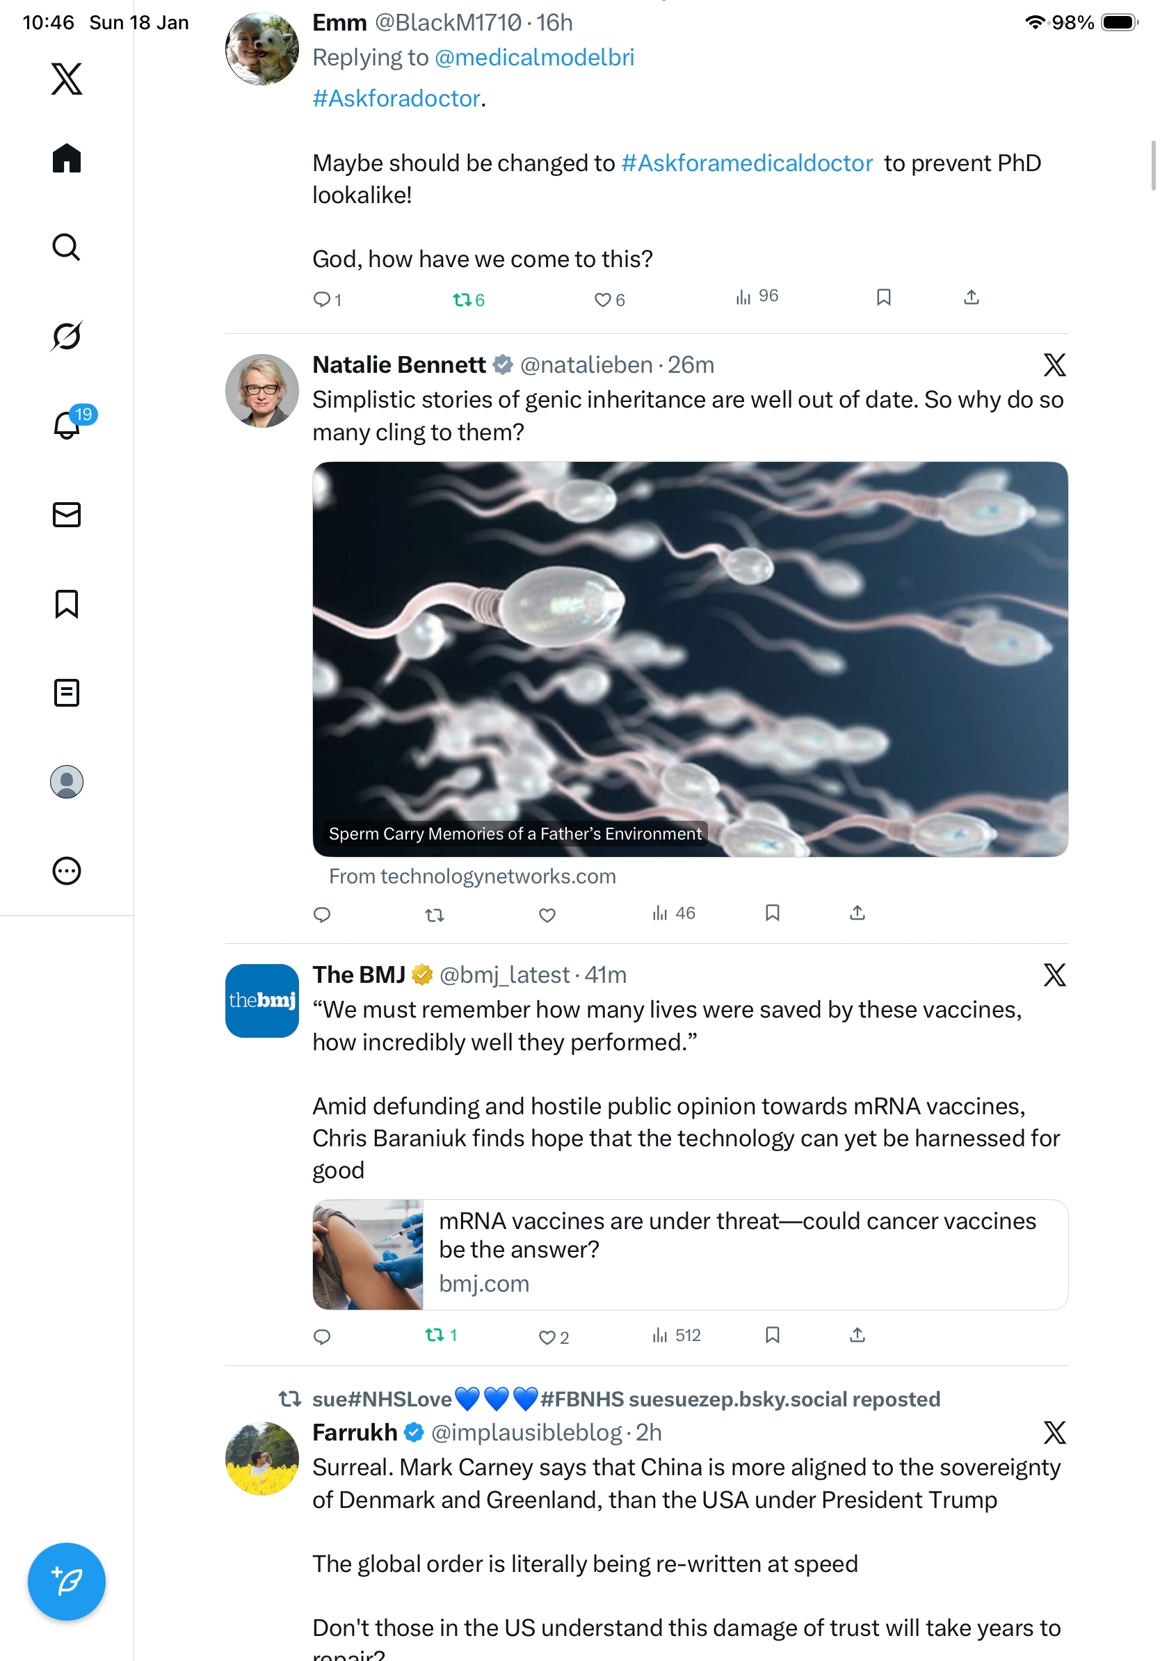Open the More circle menu in sidebar
This screenshot has width=1160, height=1661.
(x=67, y=870)
